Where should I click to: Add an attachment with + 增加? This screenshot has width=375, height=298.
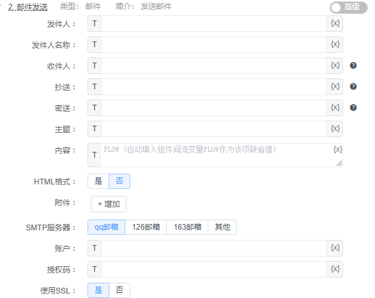(x=109, y=204)
